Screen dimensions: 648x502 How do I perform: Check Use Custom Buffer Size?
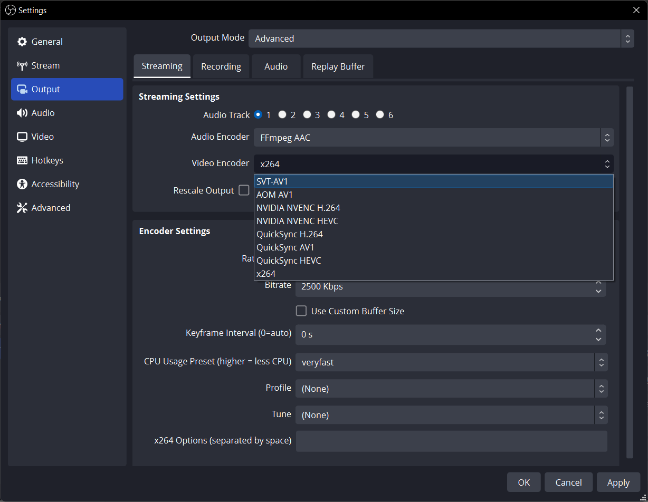(x=301, y=311)
